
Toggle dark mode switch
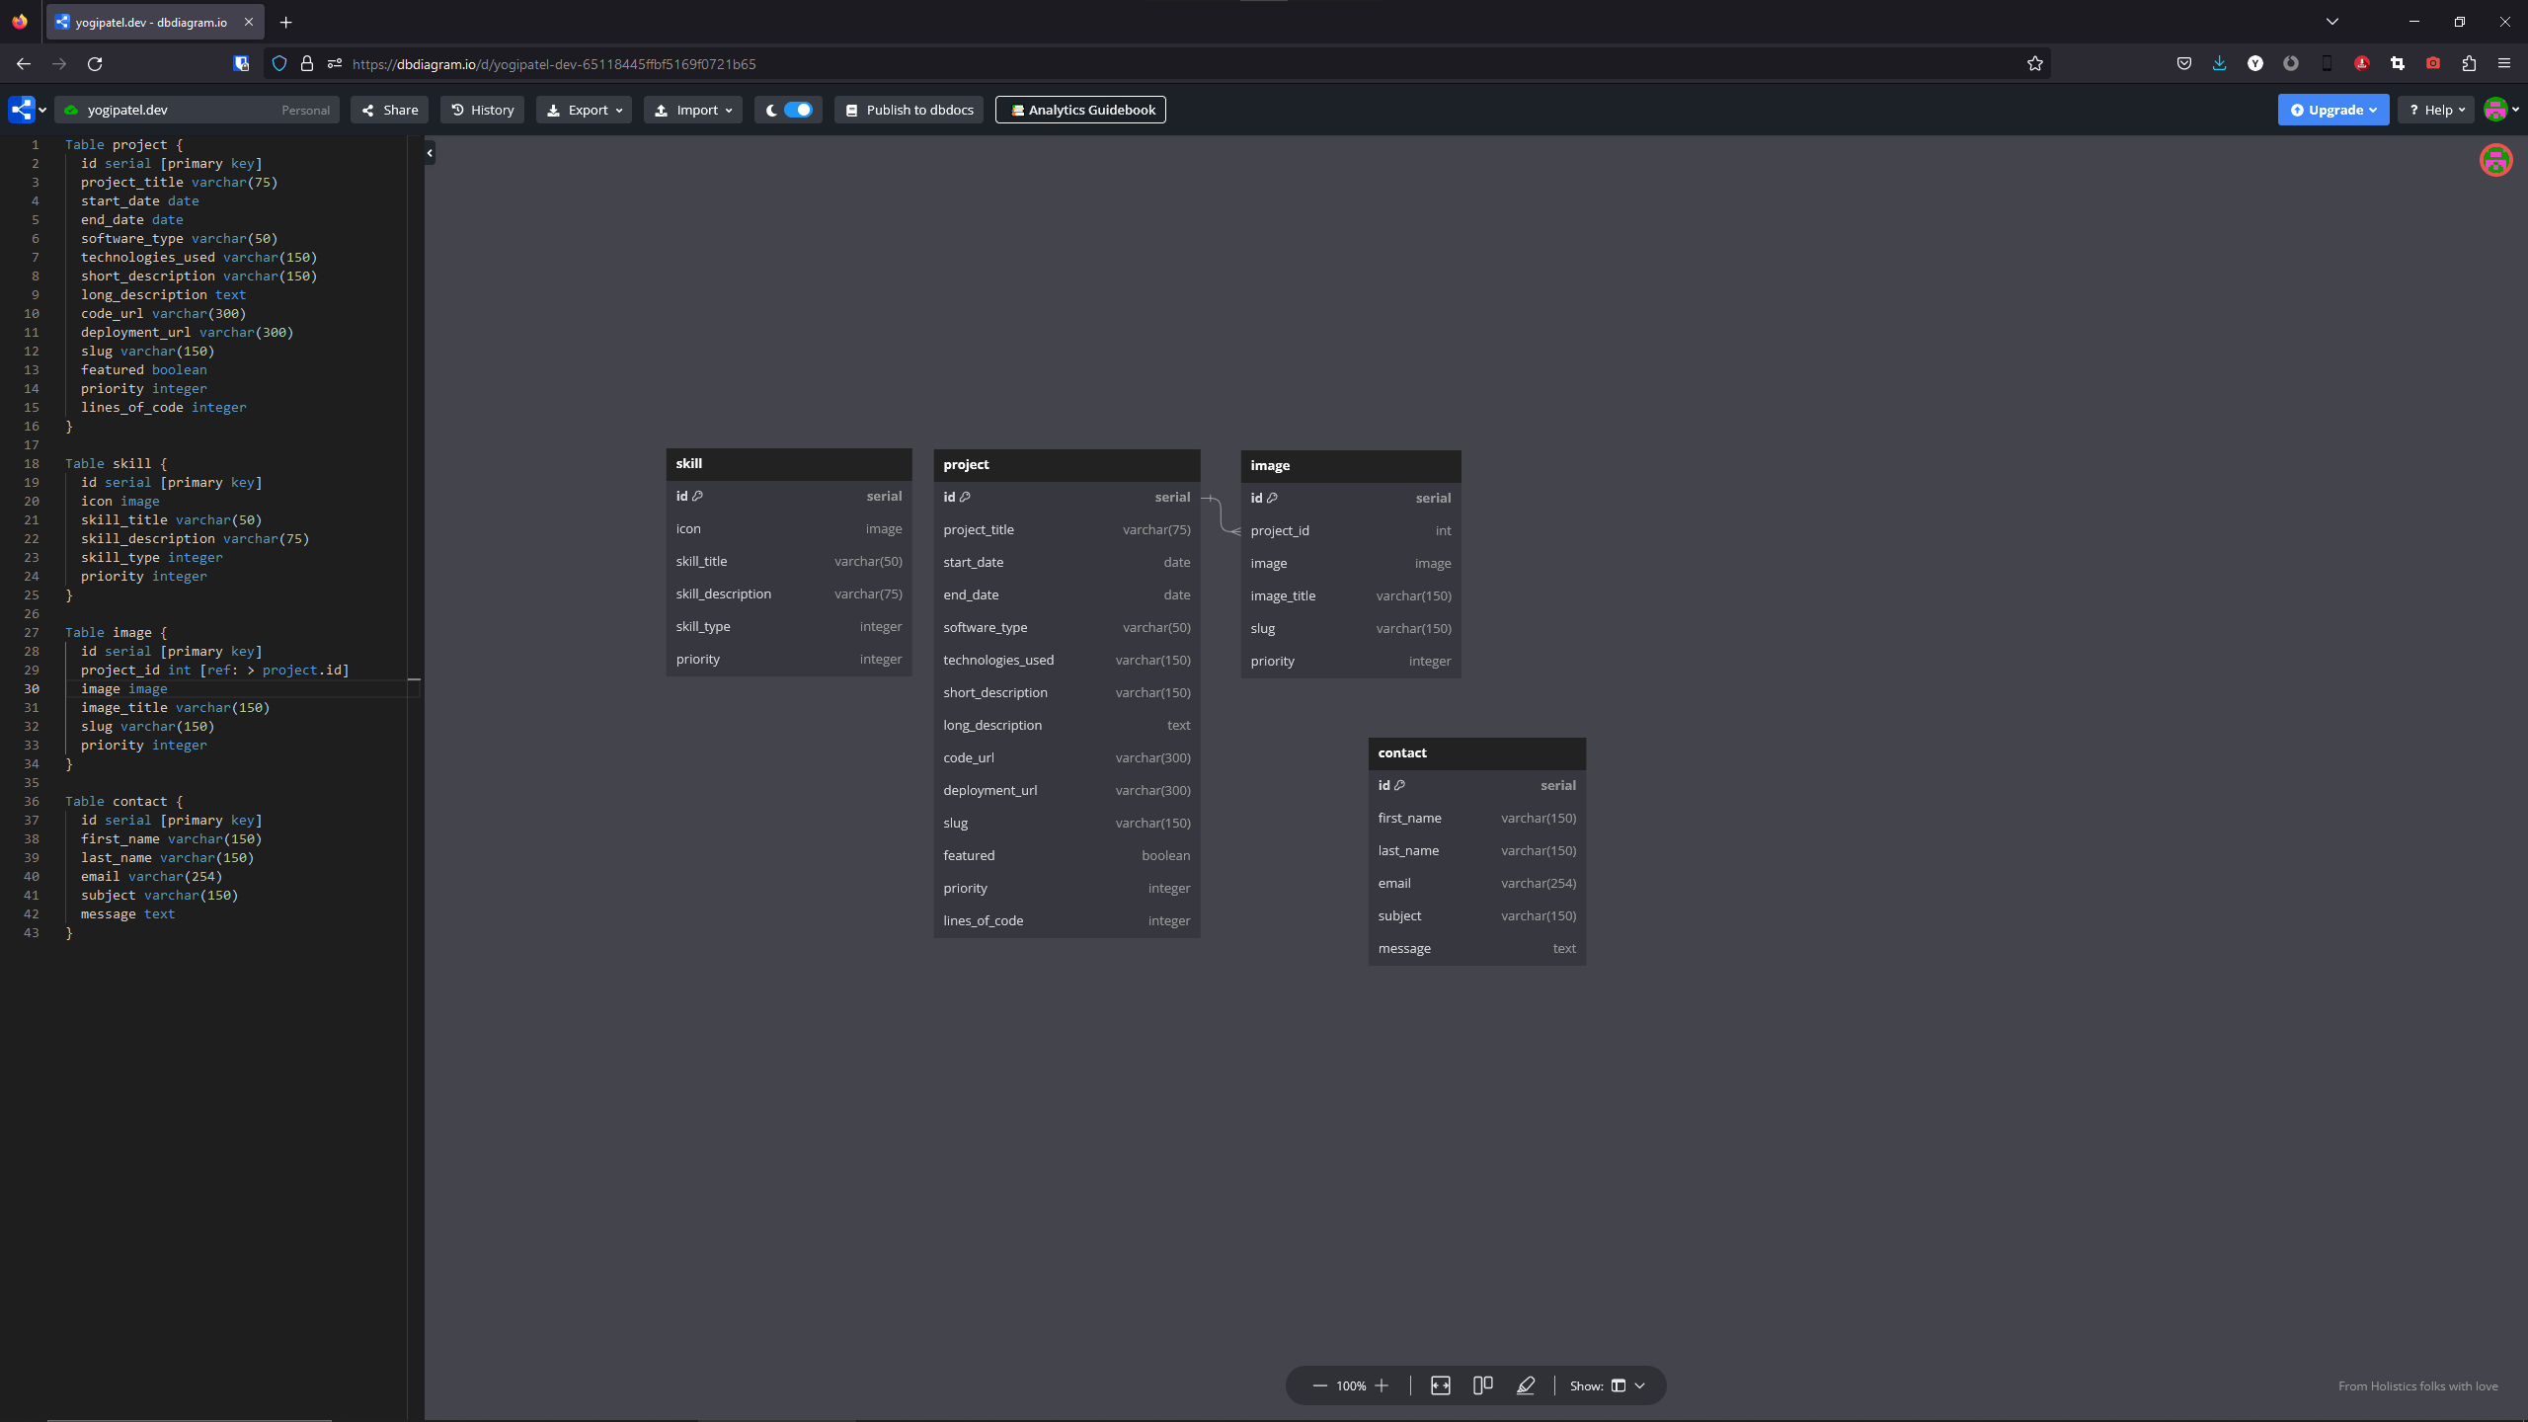click(x=797, y=110)
